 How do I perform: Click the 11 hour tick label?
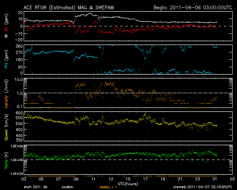(93, 179)
